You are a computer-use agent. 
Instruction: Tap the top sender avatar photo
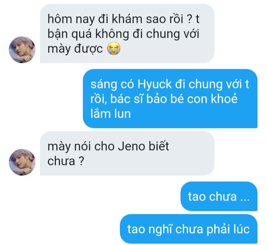pyautogui.click(x=22, y=50)
